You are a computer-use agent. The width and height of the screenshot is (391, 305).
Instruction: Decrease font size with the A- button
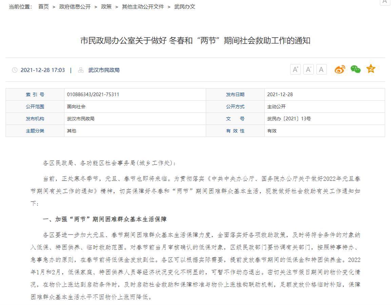pos(308,69)
